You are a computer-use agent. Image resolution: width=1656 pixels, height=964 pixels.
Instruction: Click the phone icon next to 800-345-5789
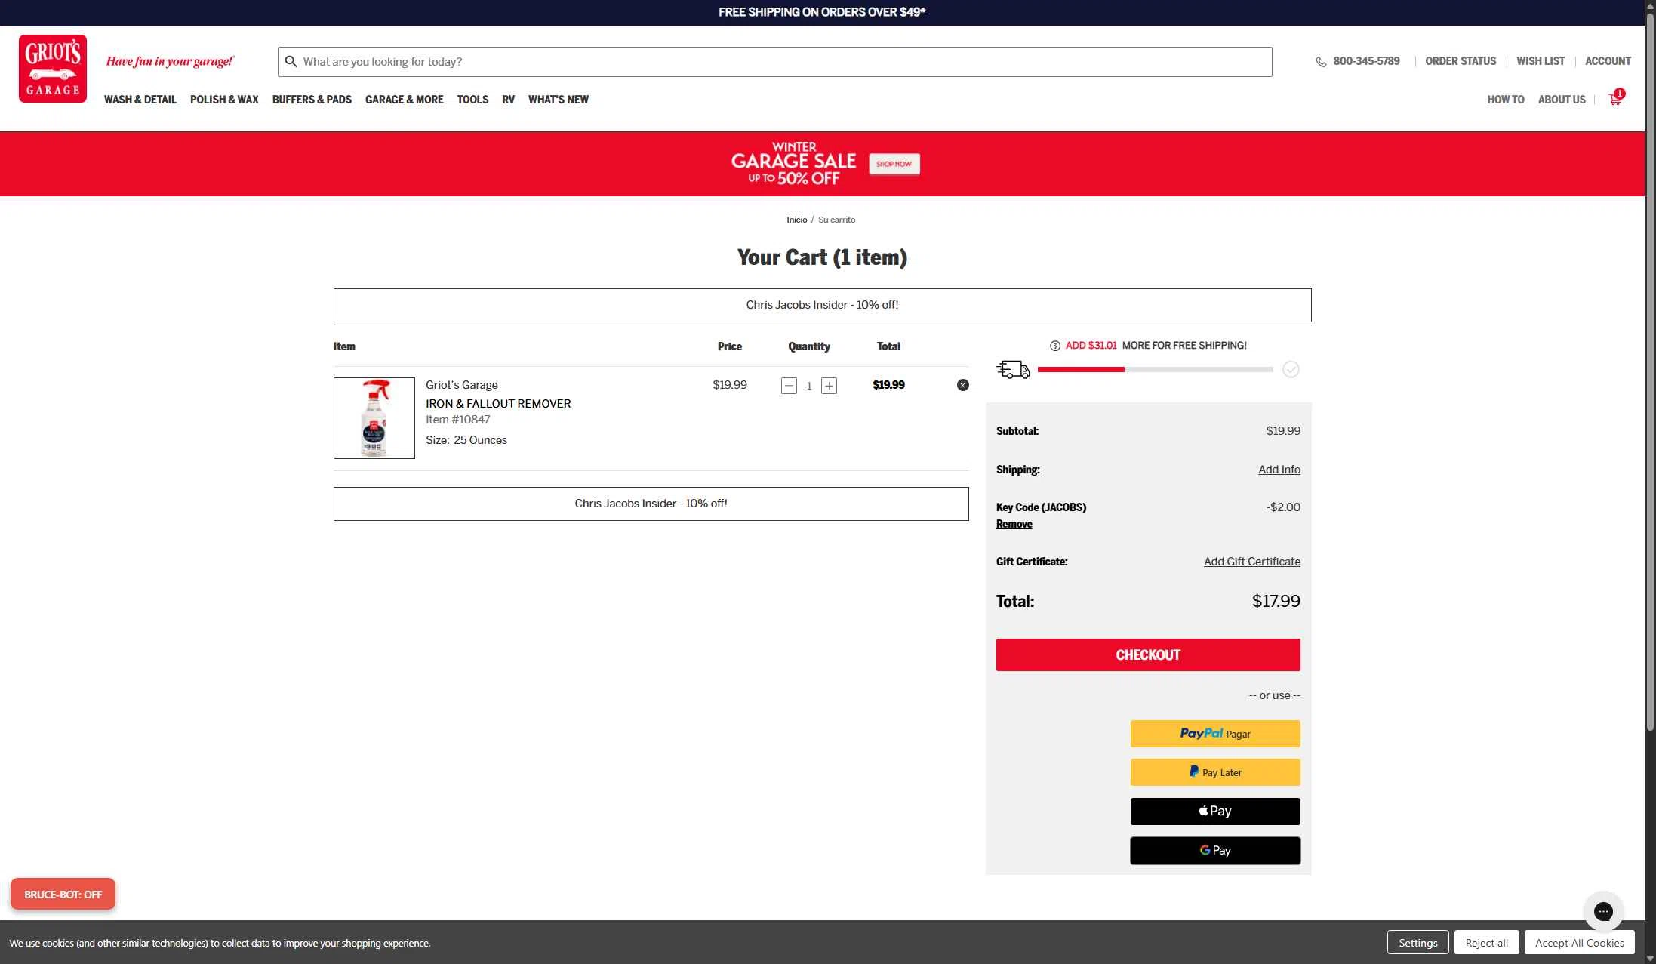click(x=1321, y=61)
